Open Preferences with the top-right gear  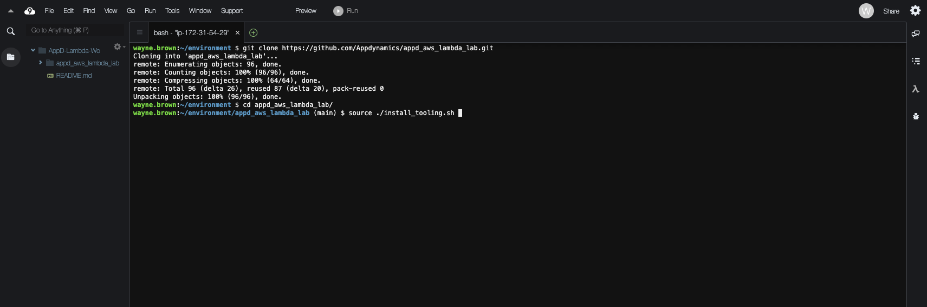[915, 11]
